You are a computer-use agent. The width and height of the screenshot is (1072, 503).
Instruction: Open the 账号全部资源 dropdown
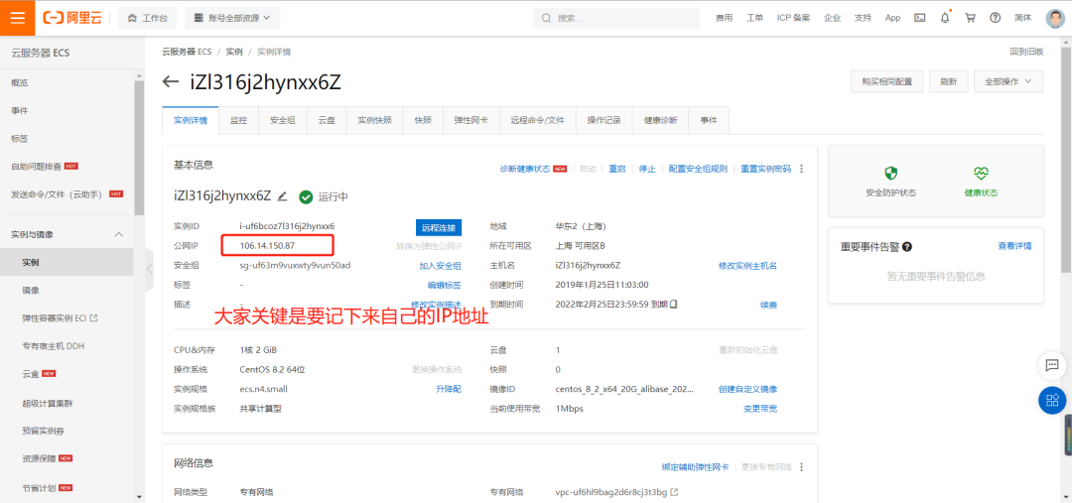click(x=232, y=18)
